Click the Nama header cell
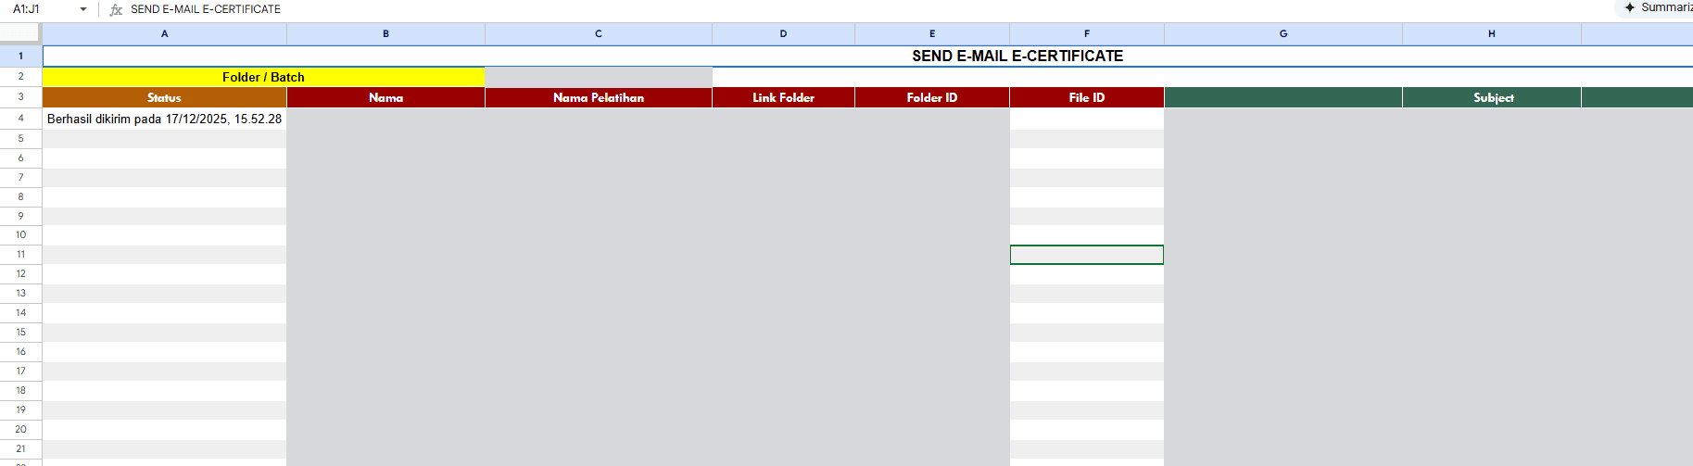The width and height of the screenshot is (1693, 466). point(385,97)
